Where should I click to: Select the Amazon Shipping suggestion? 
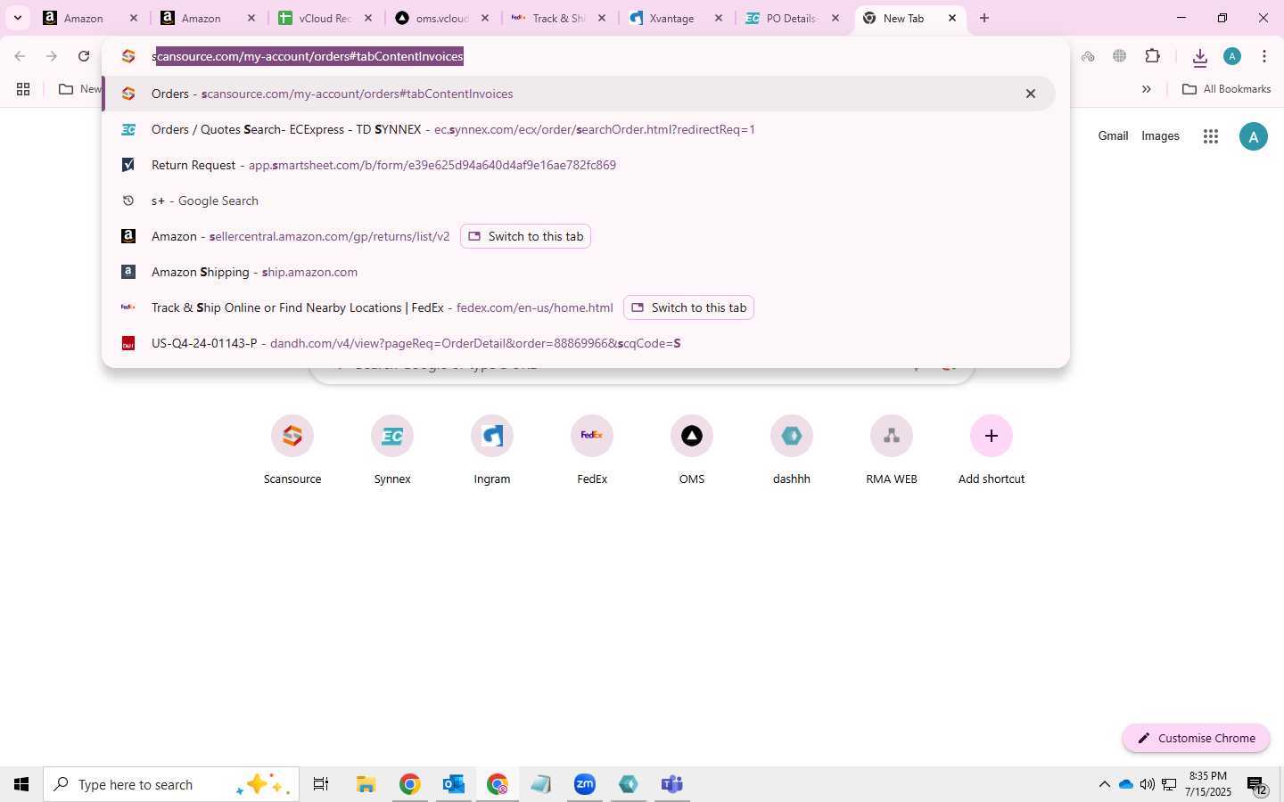[579, 272]
